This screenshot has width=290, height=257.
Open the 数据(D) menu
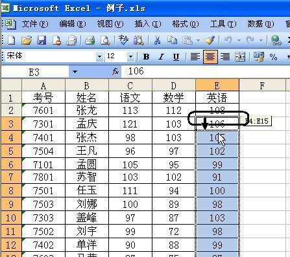pyautogui.click(x=261, y=24)
